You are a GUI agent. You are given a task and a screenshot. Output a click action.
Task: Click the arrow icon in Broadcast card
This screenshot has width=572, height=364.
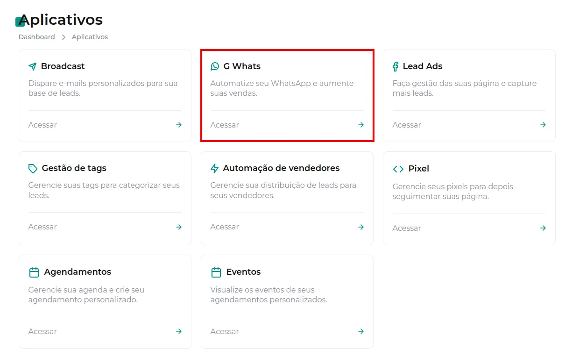click(x=179, y=125)
